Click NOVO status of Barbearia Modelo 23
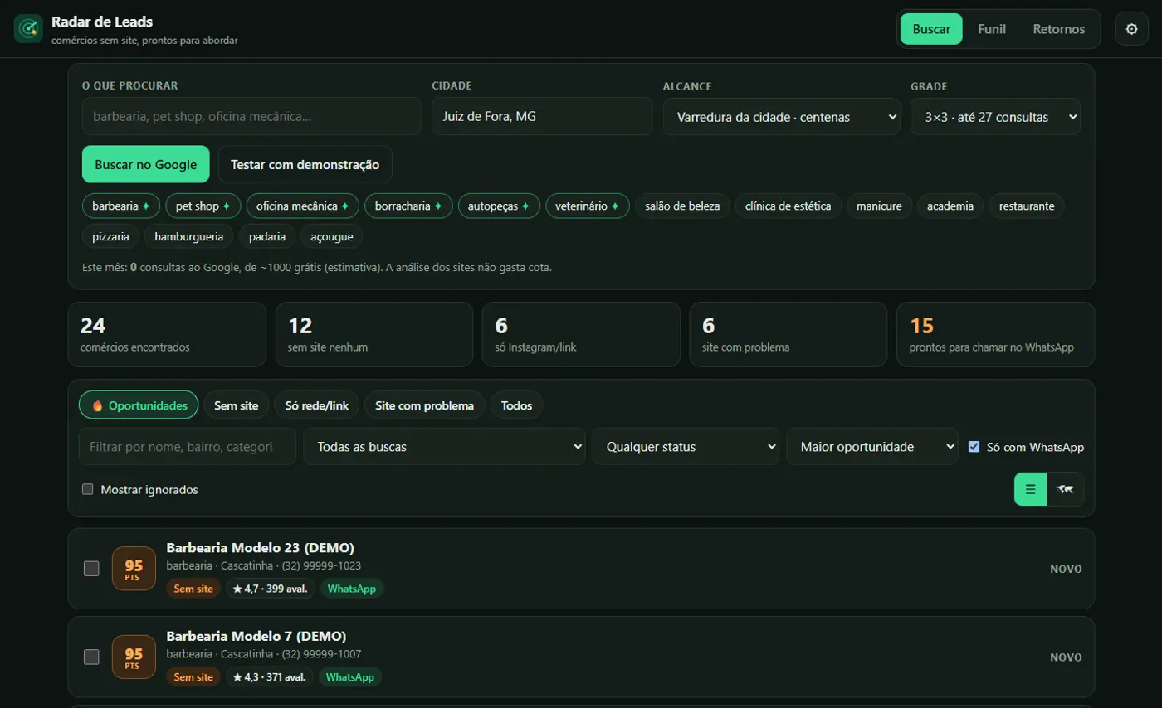1162x708 pixels. [1066, 569]
